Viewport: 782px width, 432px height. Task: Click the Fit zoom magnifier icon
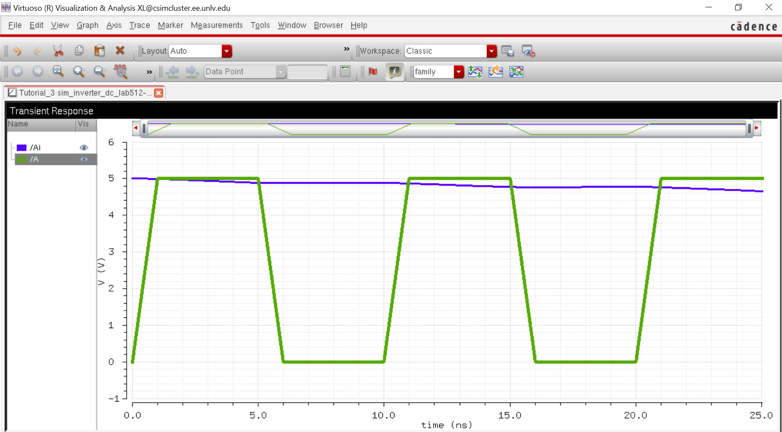[58, 71]
